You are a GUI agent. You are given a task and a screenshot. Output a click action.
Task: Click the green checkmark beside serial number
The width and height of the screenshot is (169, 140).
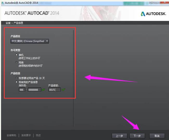(43, 90)
